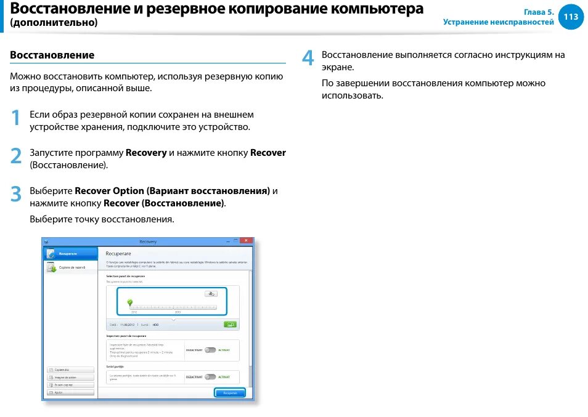Viewport: 588px width, 417px height.
Task: Click the HDD source value
Action: (155, 325)
